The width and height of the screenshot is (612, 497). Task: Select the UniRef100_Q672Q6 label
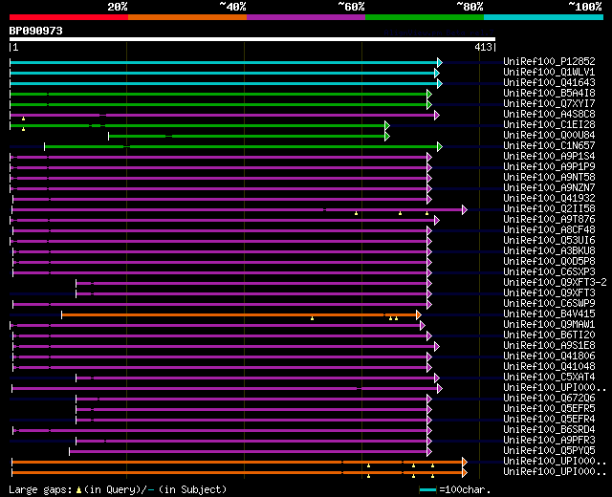pos(549,399)
